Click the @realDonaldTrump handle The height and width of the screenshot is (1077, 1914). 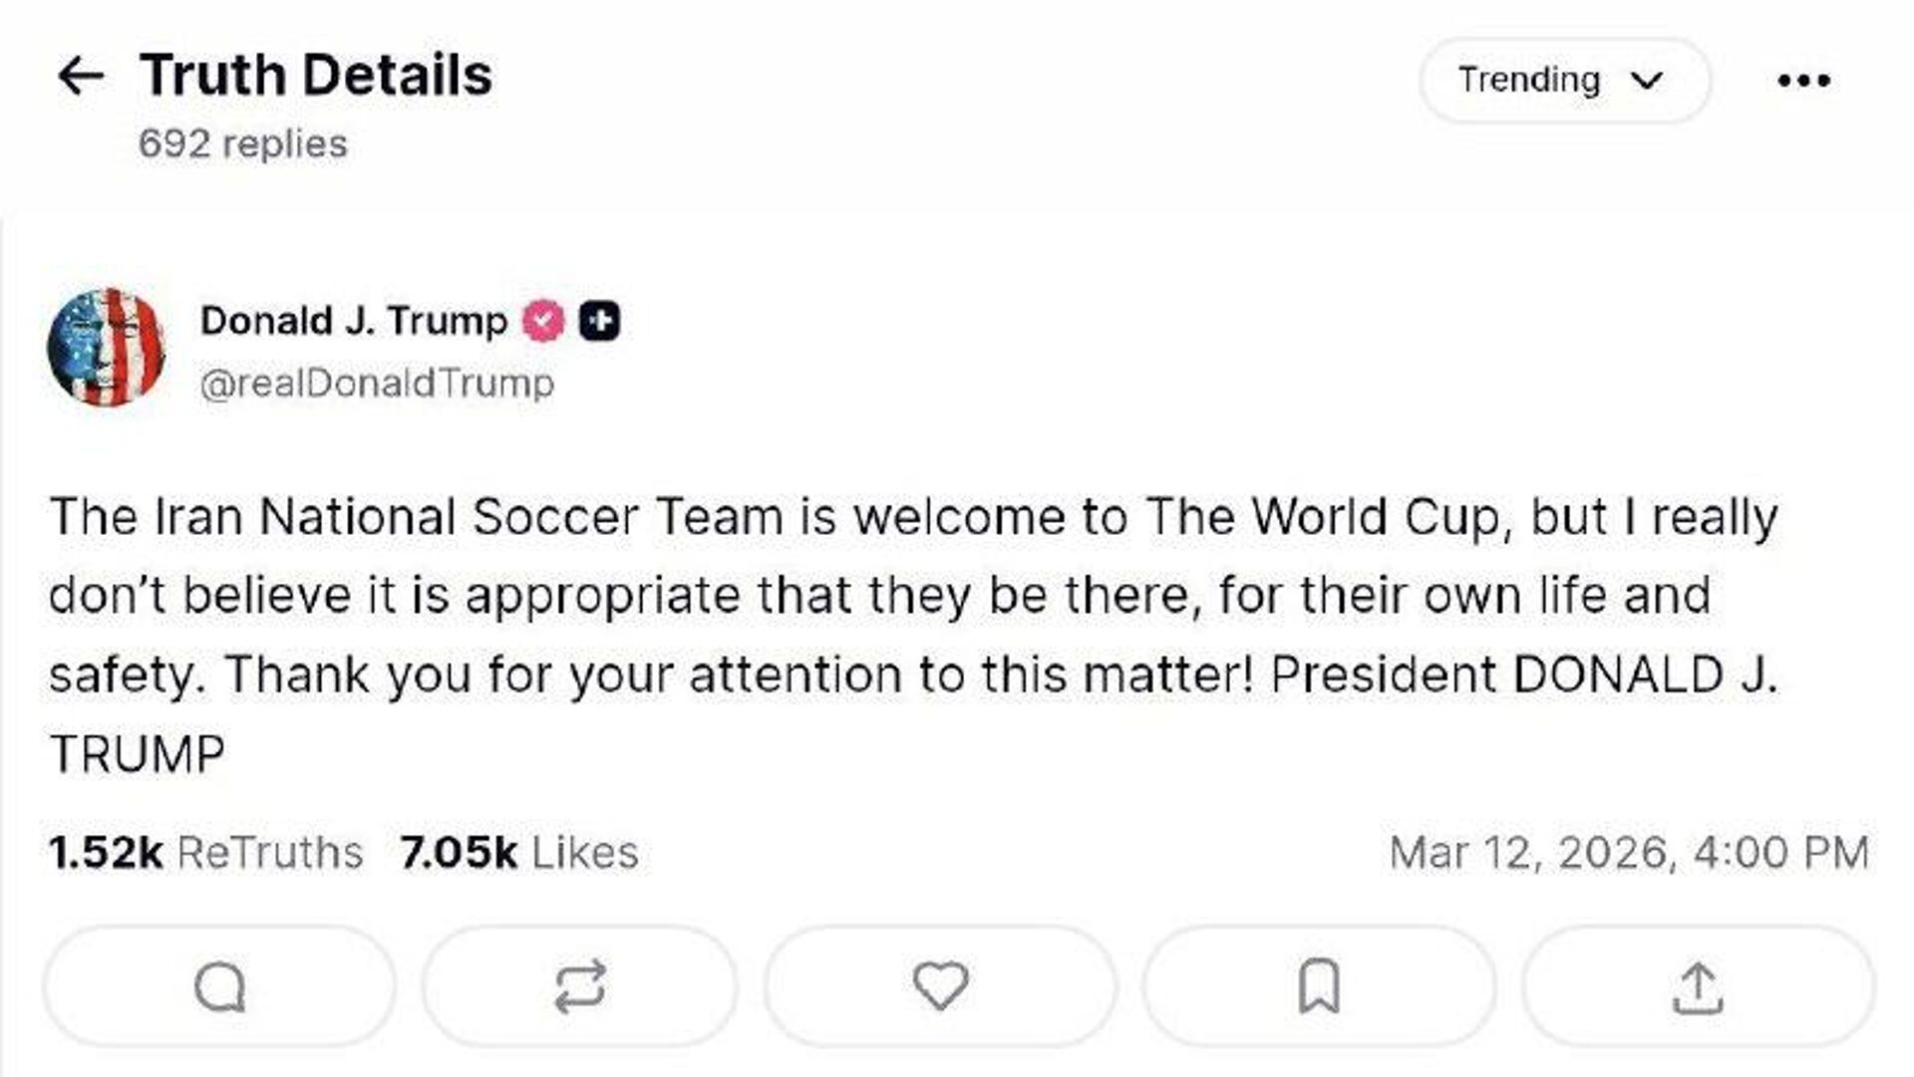[377, 384]
